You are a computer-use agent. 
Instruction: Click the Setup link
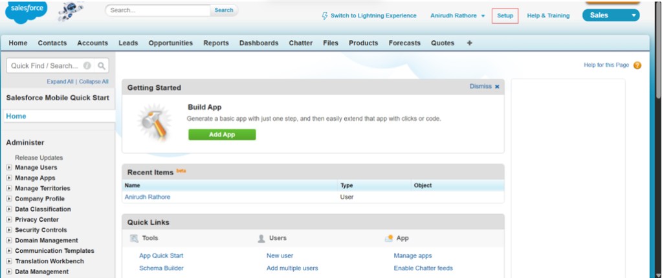click(505, 16)
